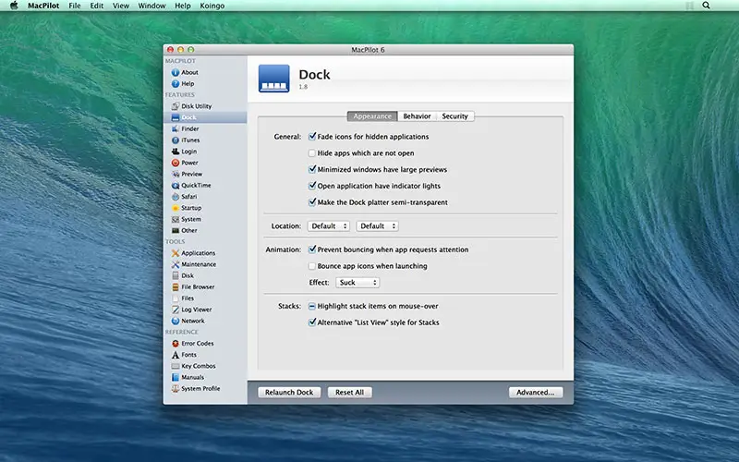739x462 pixels.
Task: Open the Edit menu
Action: (97, 6)
